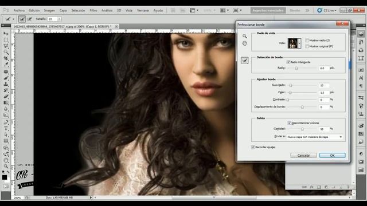Click OK in Perfeccionar borde dialog

click(332, 155)
